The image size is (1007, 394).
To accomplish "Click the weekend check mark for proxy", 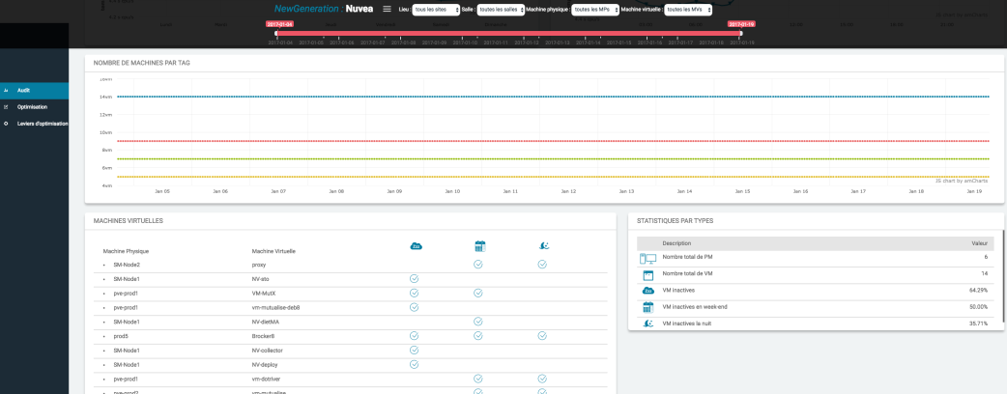I will click(477, 265).
